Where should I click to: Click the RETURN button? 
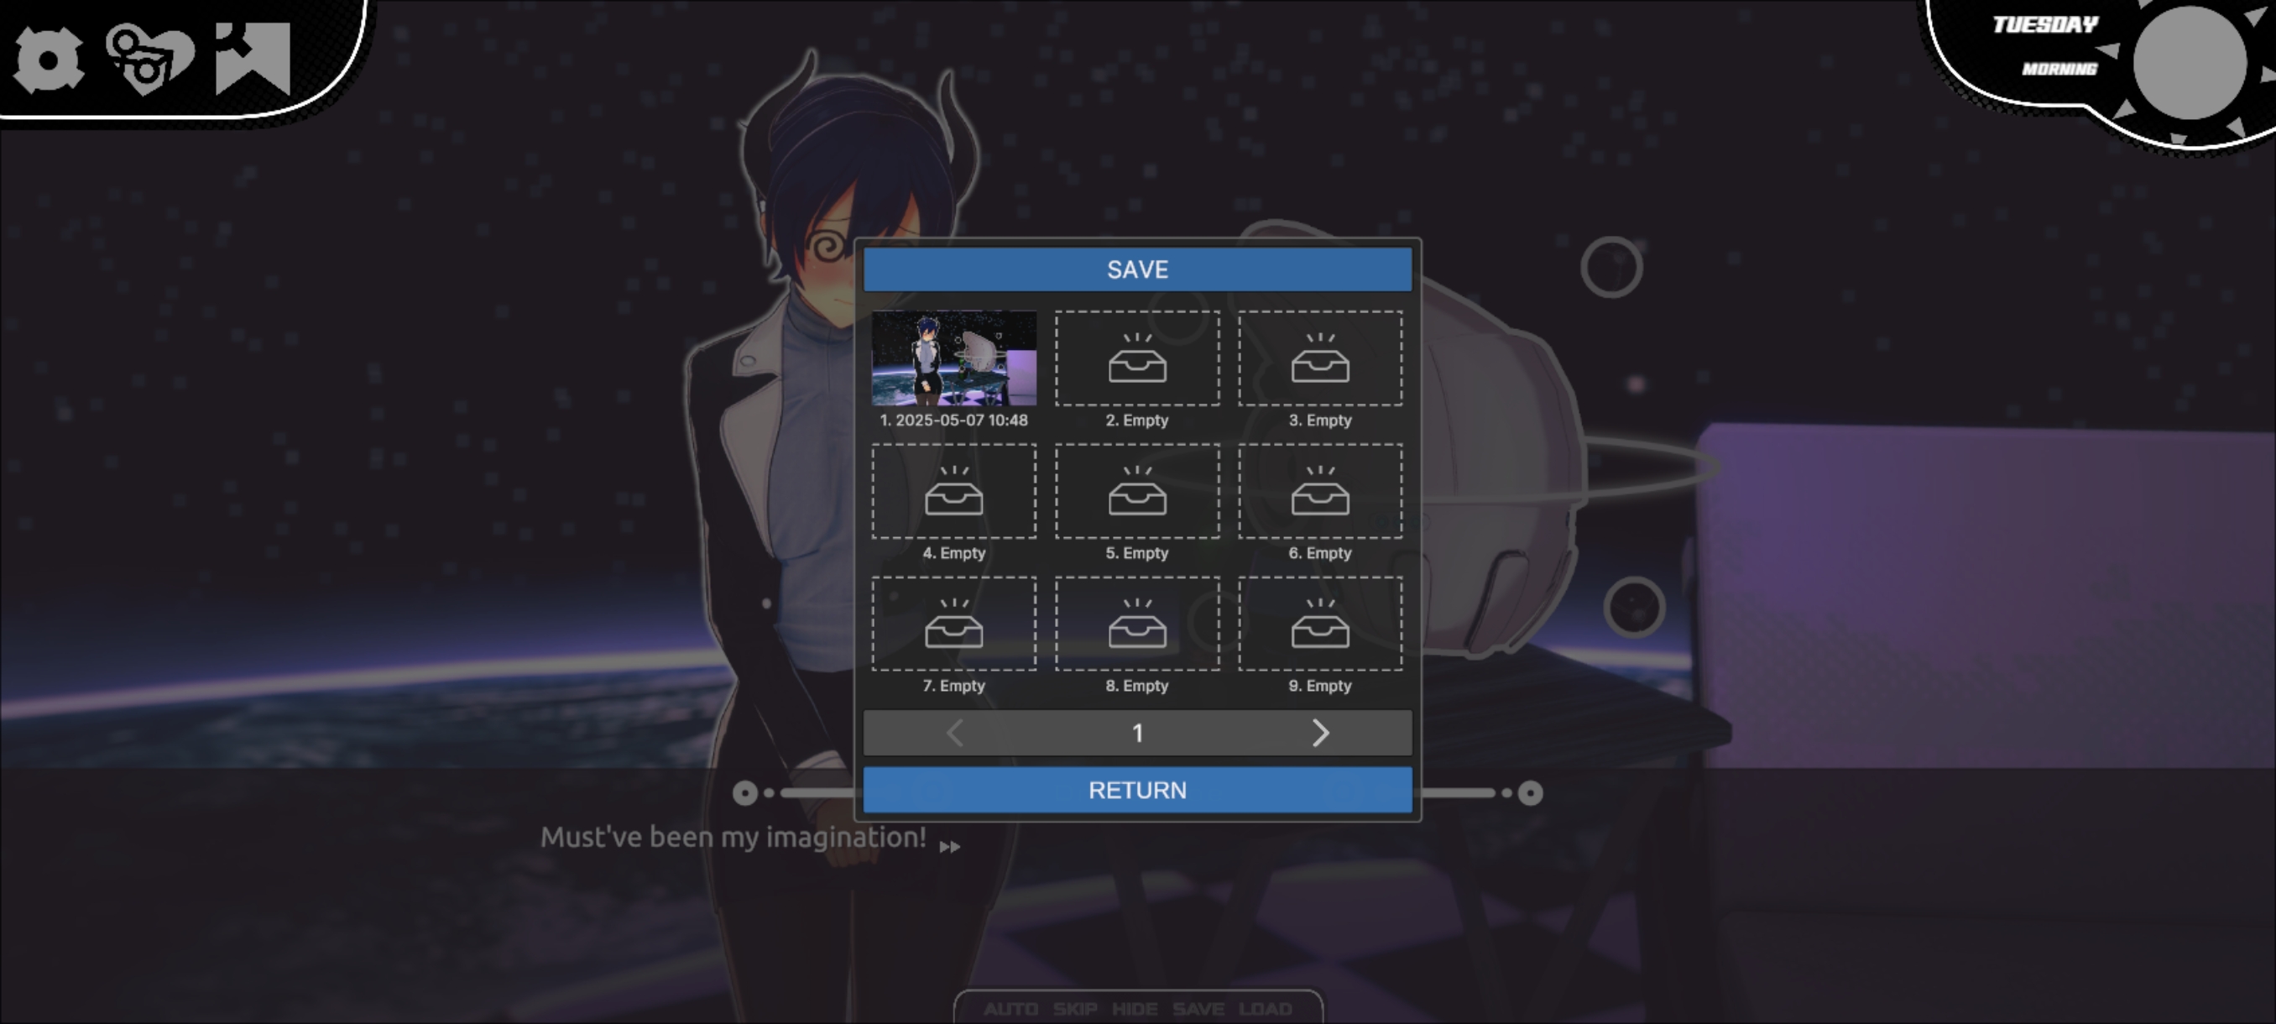(x=1137, y=790)
